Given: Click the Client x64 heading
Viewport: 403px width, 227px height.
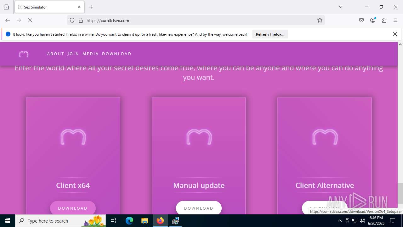Looking at the screenshot, I should 73,185.
